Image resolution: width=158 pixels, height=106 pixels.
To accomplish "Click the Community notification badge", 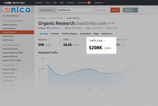I will 89,3.
